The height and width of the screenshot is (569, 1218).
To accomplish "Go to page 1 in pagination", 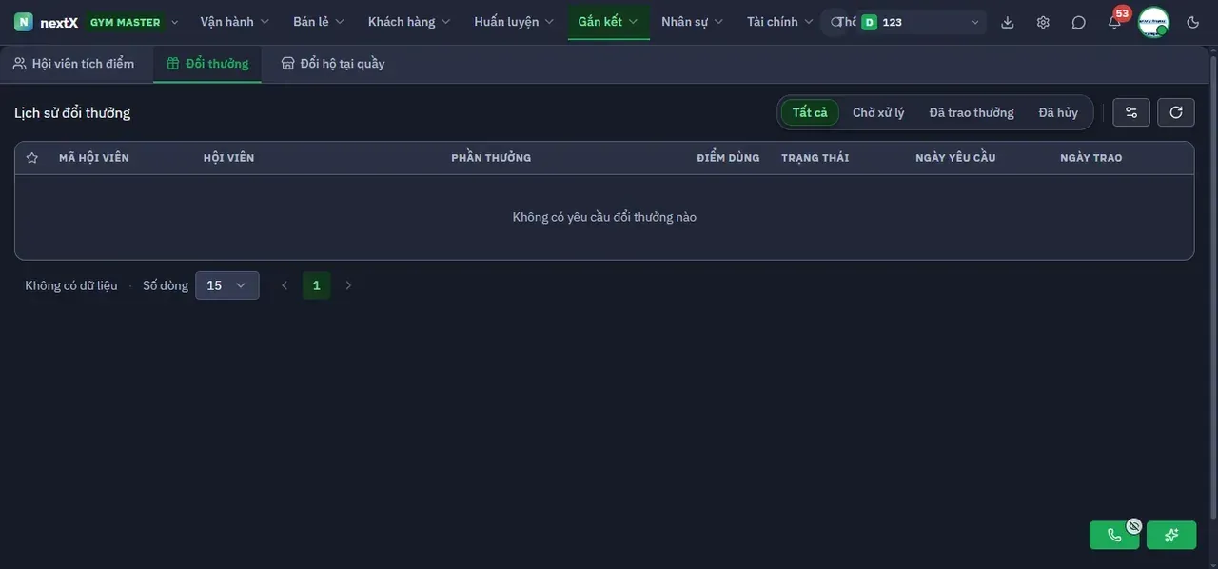I will click(317, 285).
